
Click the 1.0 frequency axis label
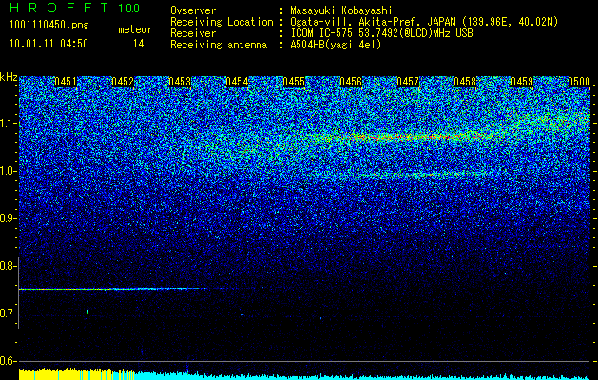9,171
